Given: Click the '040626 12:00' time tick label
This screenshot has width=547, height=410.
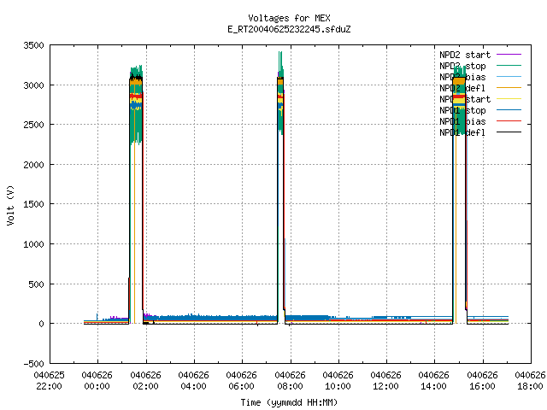Looking at the screenshot, I should [385, 381].
